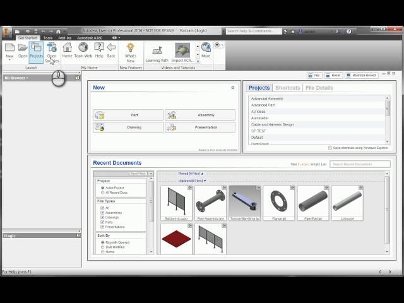The image size is (404, 303).
Task: Create a new Part
Action: [x=128, y=115]
